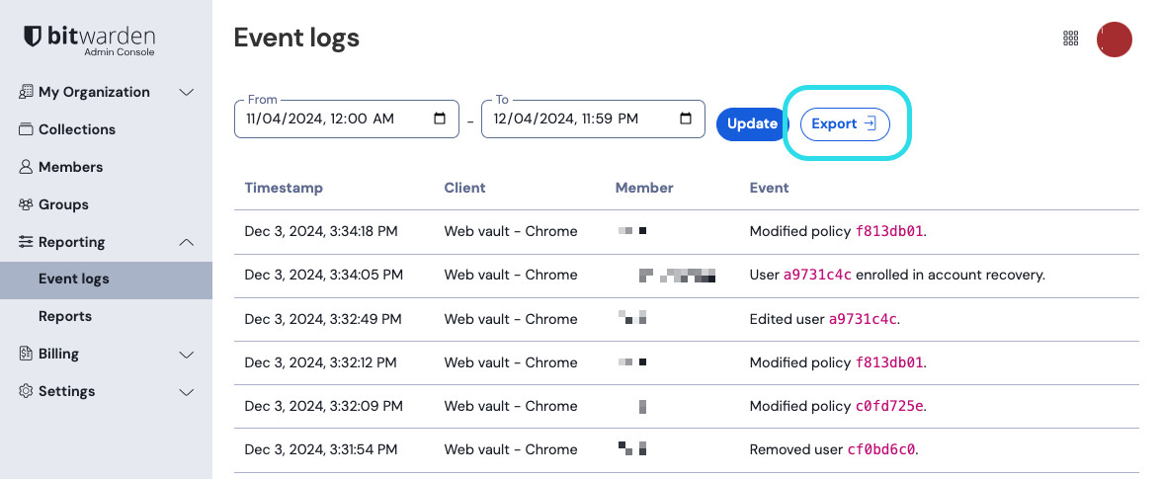
Task: Click the Collections folder icon
Action: [26, 129]
